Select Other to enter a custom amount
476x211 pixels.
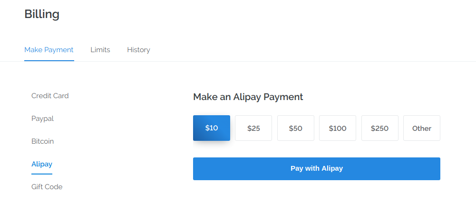pyautogui.click(x=422, y=128)
